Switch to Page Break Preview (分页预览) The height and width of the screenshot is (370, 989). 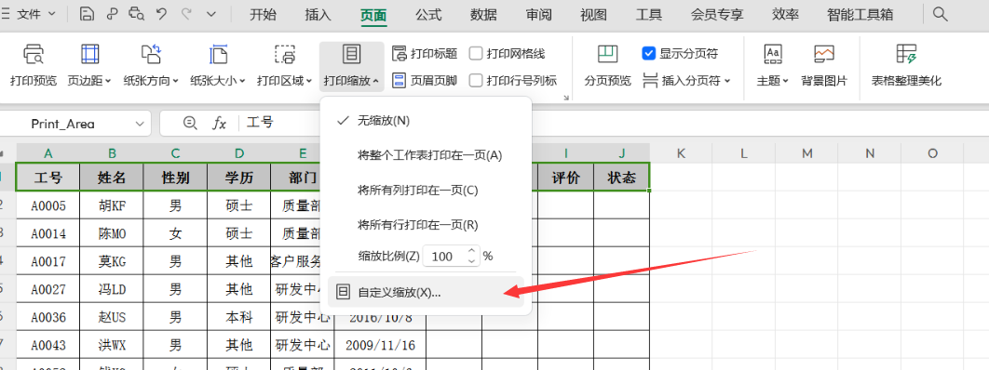607,65
